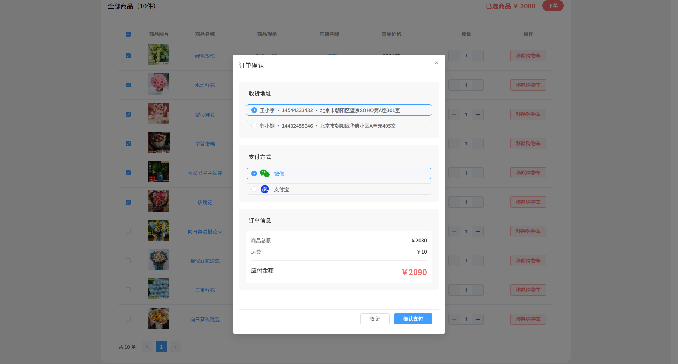
Task: Select address of 郭小钢
Action: [254, 126]
